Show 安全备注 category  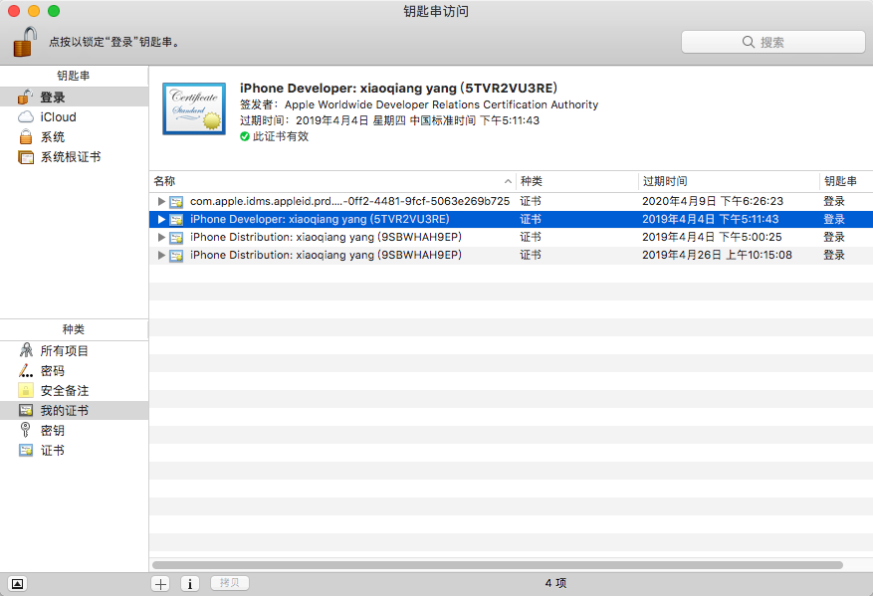(x=74, y=391)
